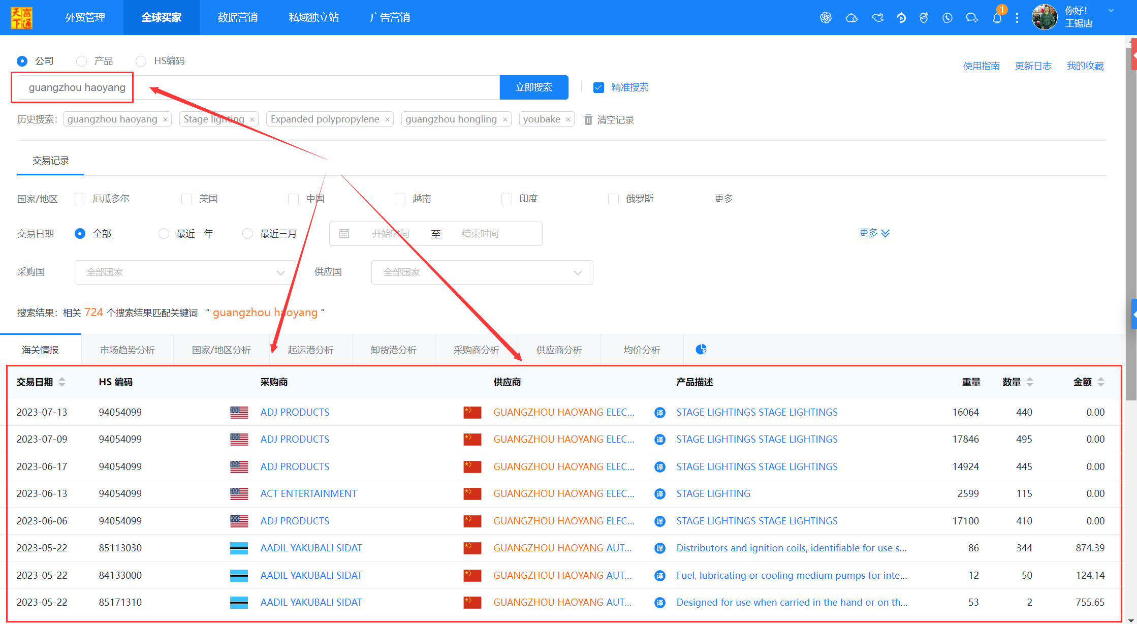Image resolution: width=1137 pixels, height=624 pixels.
Task: Show 更多 countries in 国家/地区 filter
Action: point(723,199)
